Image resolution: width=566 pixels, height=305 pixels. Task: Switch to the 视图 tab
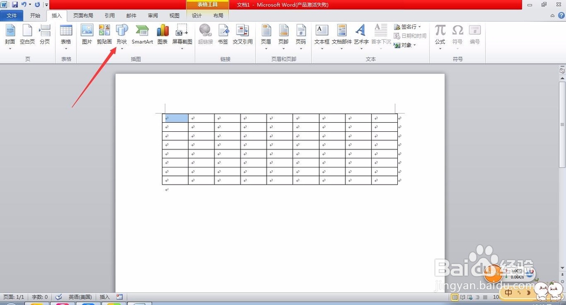174,15
